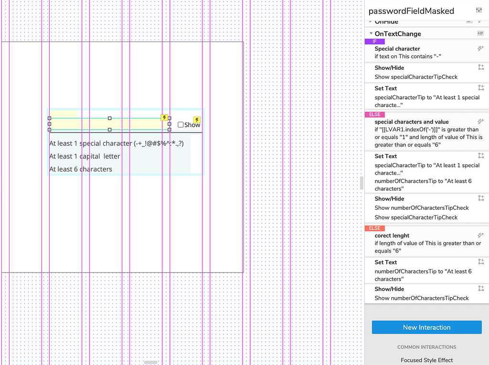The image size is (489, 365).
Task: Click the passwordFieldMasked title field to rename it
Action: coord(411,10)
